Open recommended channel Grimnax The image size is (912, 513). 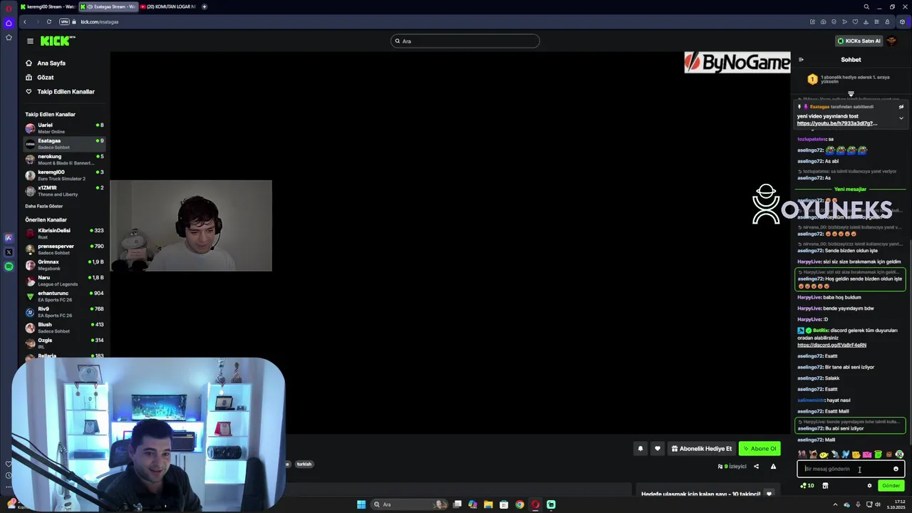coord(64,265)
